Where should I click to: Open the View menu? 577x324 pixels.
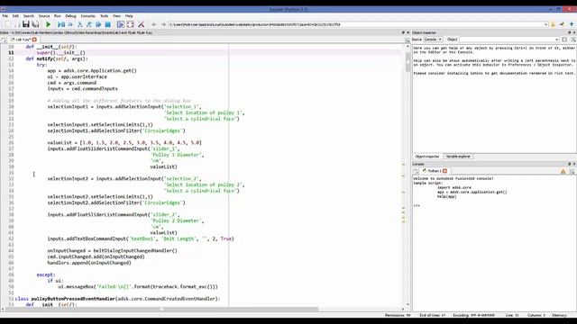[x=116, y=16]
